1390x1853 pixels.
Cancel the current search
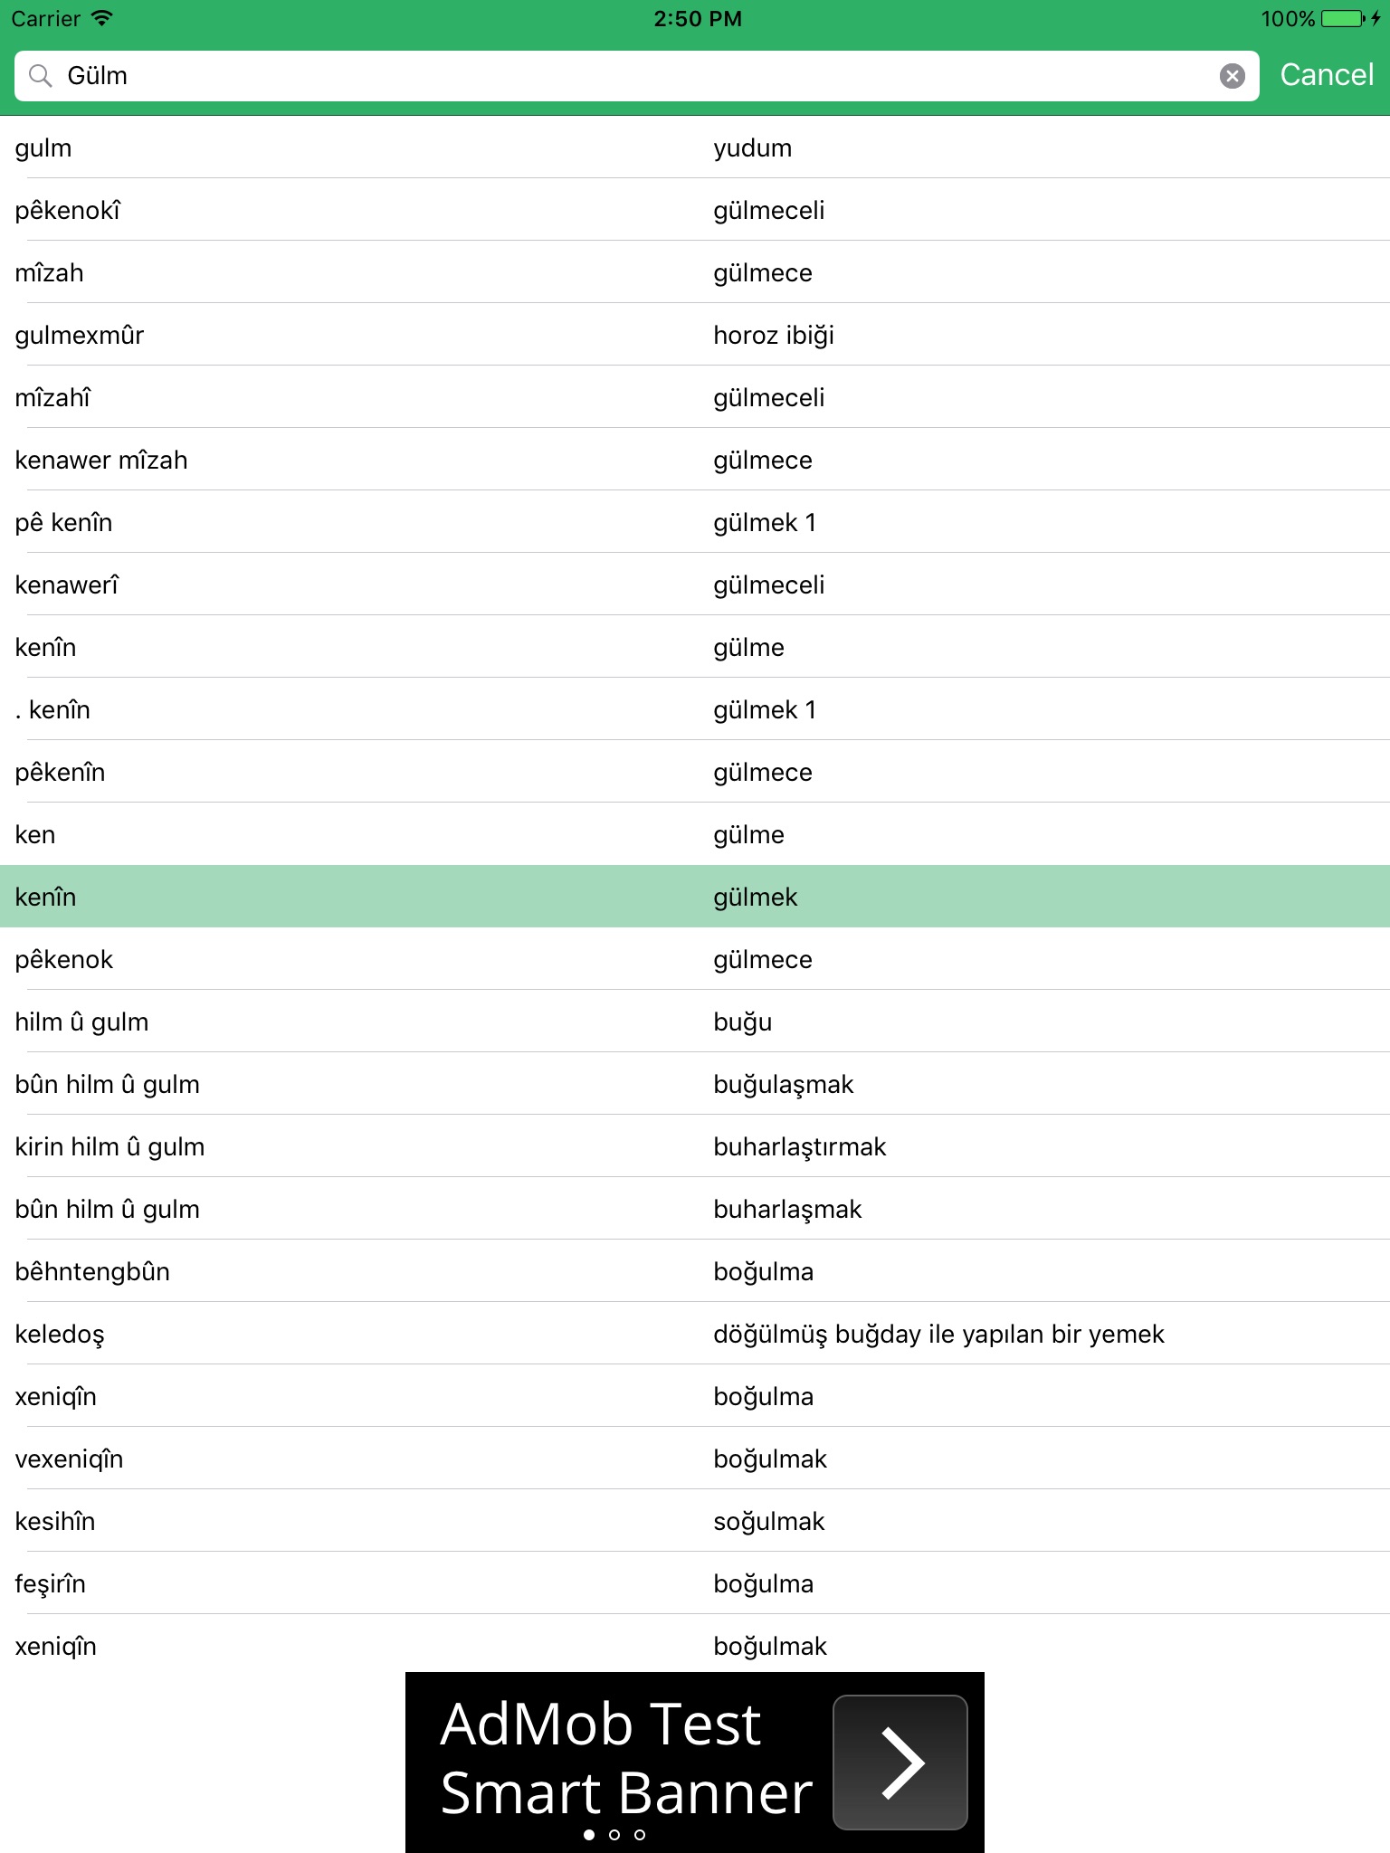[1326, 75]
